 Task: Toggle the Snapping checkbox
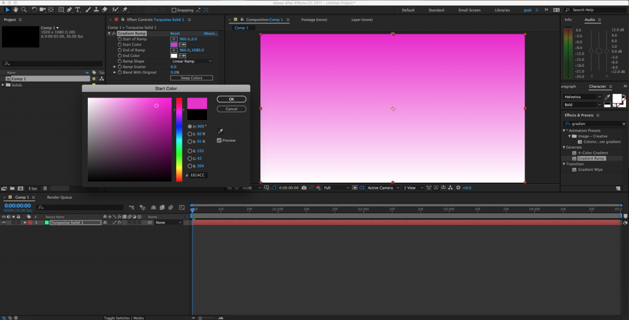(174, 10)
